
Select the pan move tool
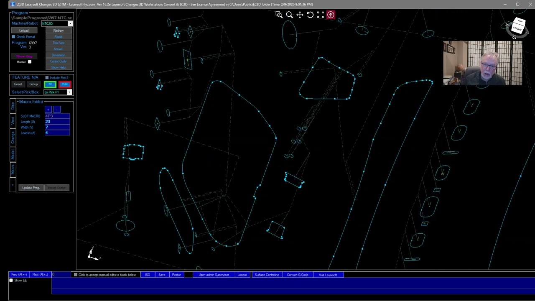click(300, 15)
